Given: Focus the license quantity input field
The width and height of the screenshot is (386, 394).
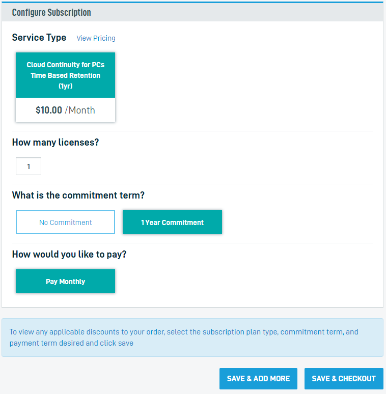Looking at the screenshot, I should pos(29,166).
